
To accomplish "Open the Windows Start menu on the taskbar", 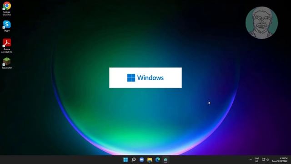I will [125, 160].
